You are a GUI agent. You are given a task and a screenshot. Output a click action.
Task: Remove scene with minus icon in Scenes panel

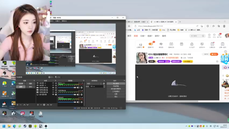click(21, 105)
